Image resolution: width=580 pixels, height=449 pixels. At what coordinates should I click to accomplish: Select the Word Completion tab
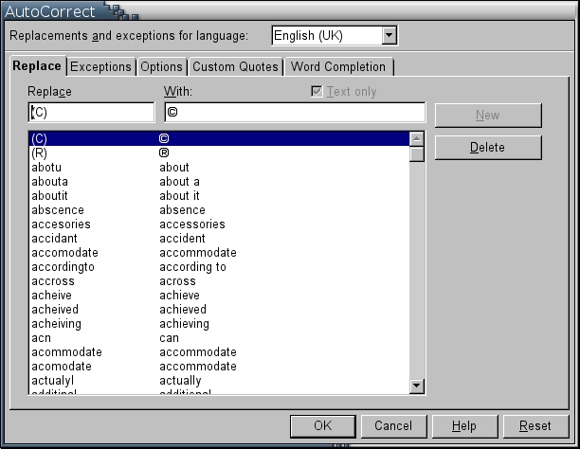pos(338,67)
